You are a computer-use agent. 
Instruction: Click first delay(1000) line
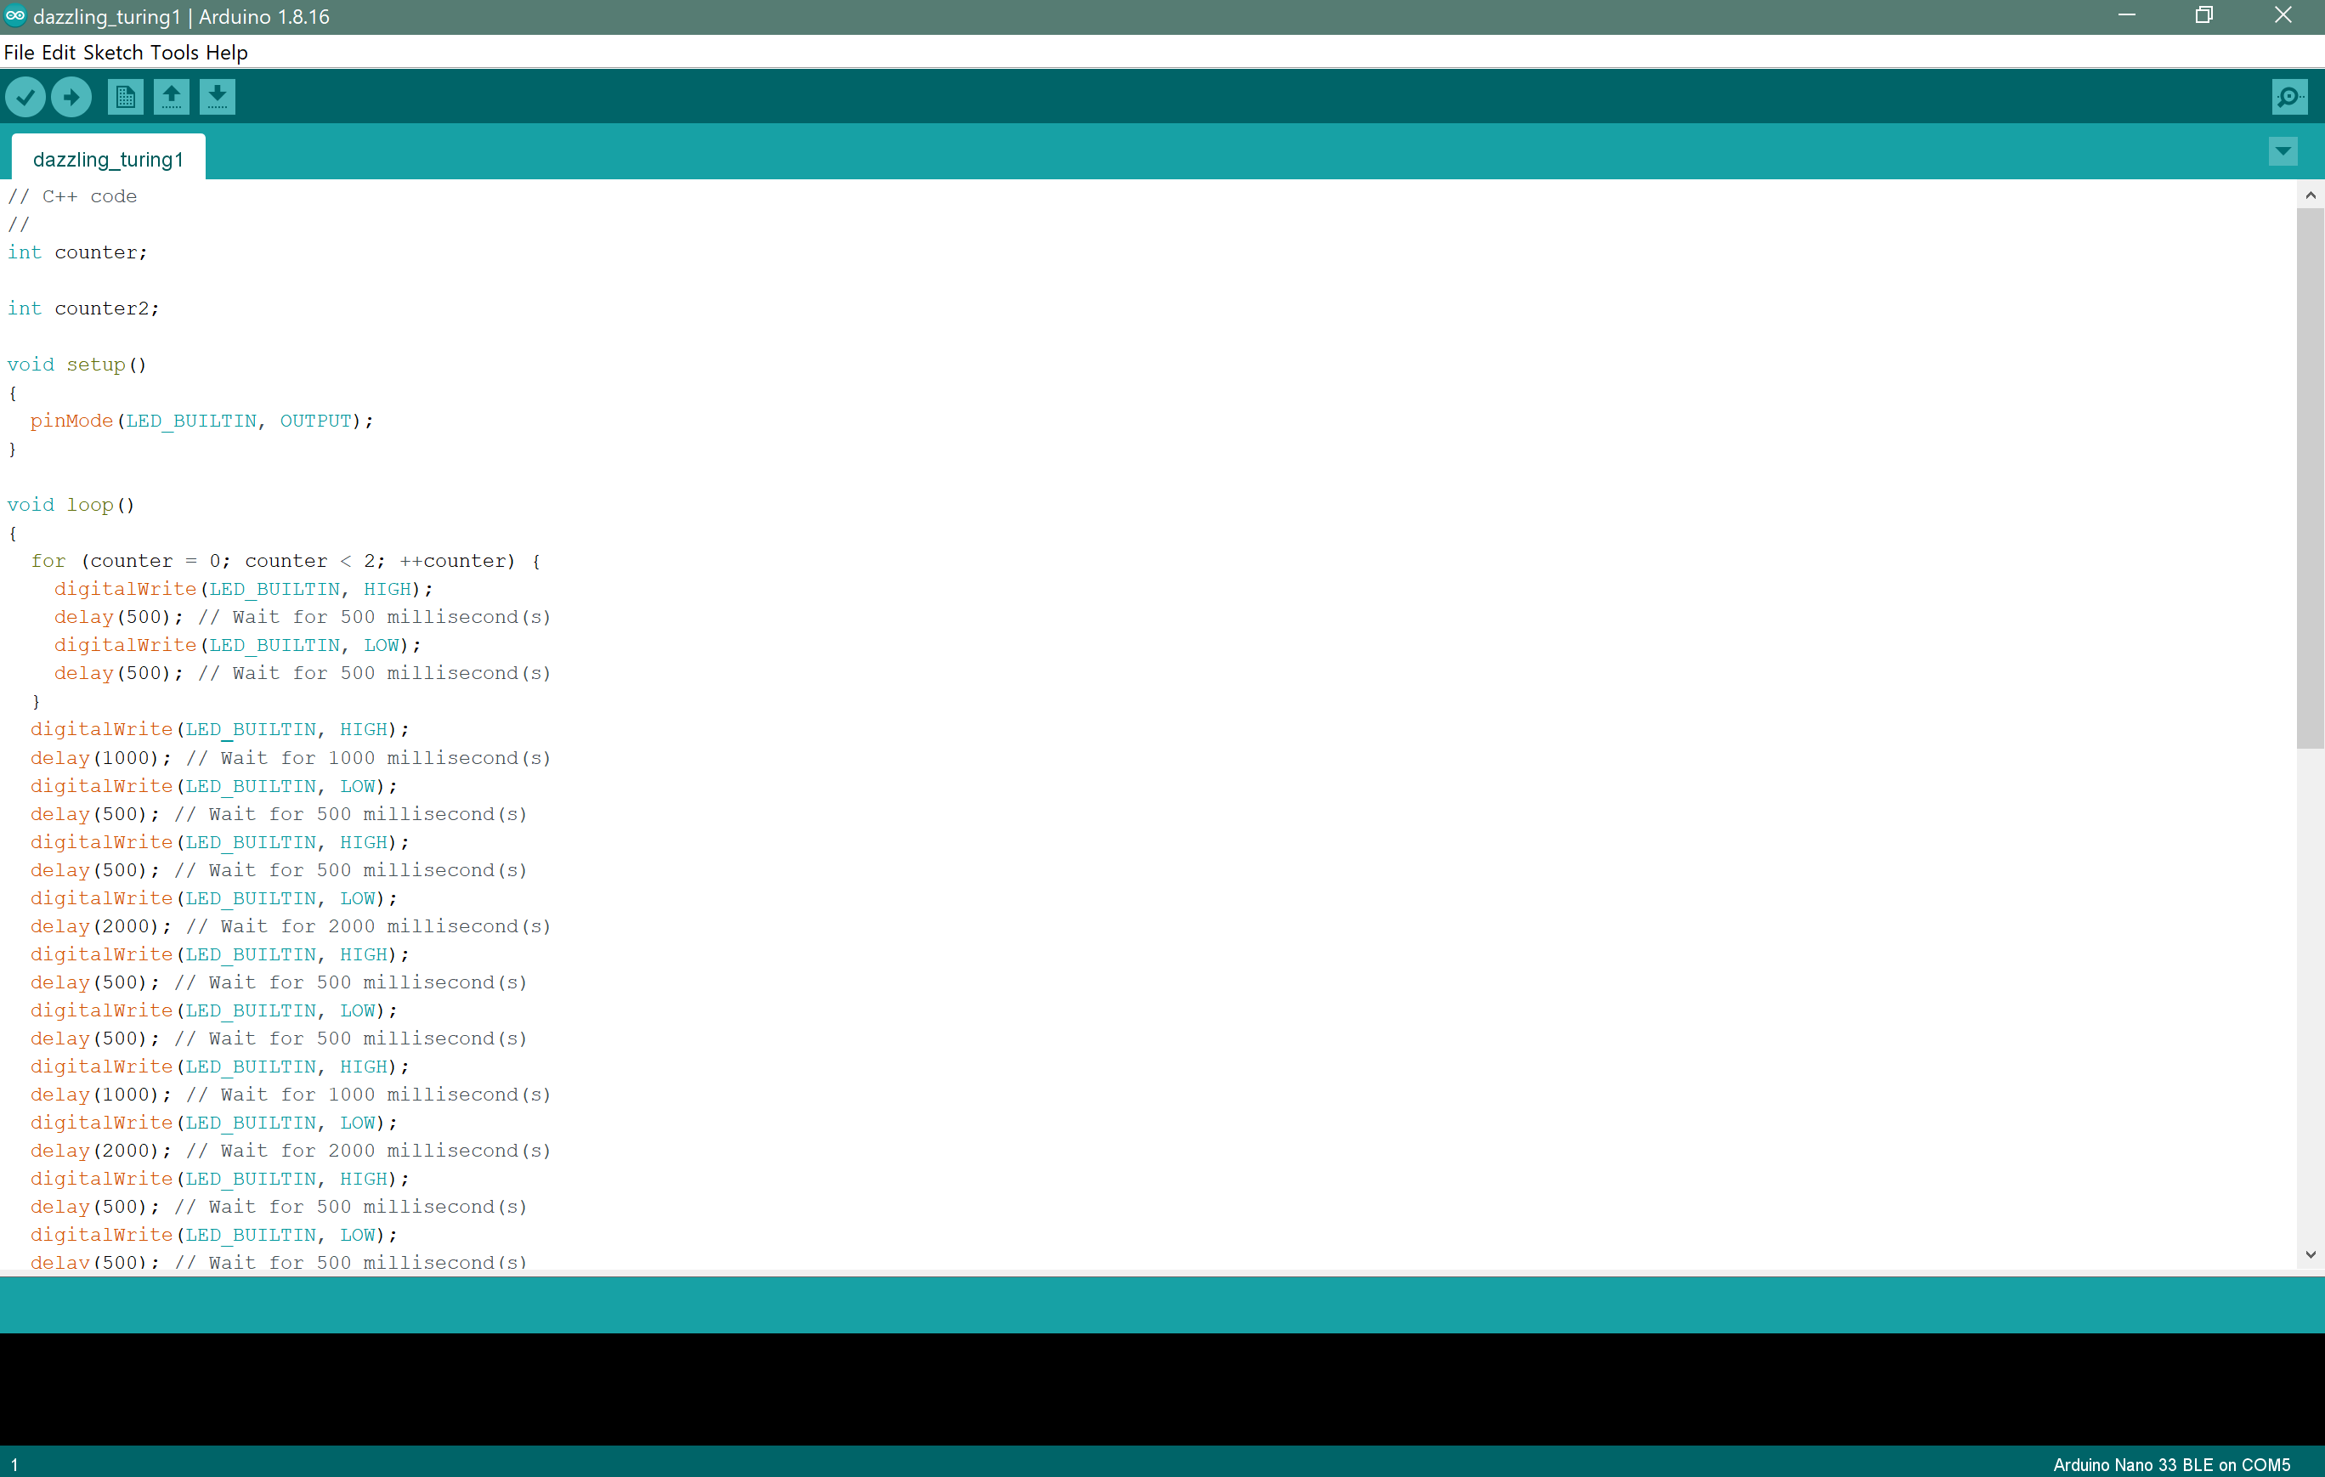click(291, 757)
